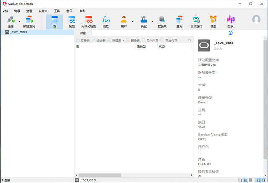Open the 编辑 menu
This screenshot has height=183, width=268.
(17, 11)
